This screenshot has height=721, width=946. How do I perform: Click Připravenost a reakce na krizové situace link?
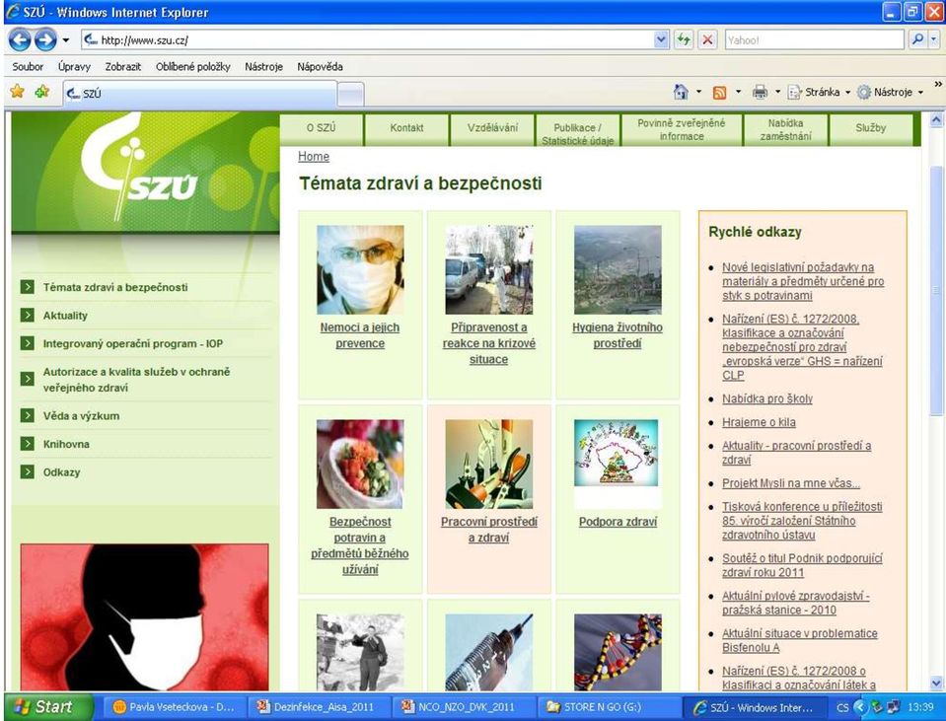pyautogui.click(x=488, y=343)
